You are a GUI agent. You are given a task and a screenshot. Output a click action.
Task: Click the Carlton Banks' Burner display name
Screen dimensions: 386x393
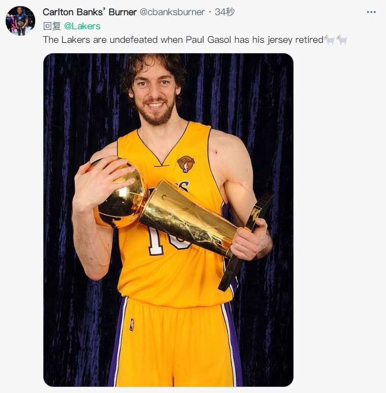(89, 12)
